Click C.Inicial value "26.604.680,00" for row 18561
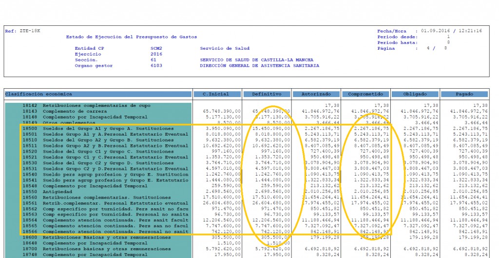Screen dimensions: 499x258 [222, 203]
